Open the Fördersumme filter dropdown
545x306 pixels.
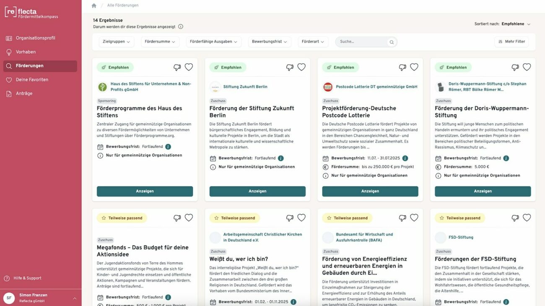160,41
